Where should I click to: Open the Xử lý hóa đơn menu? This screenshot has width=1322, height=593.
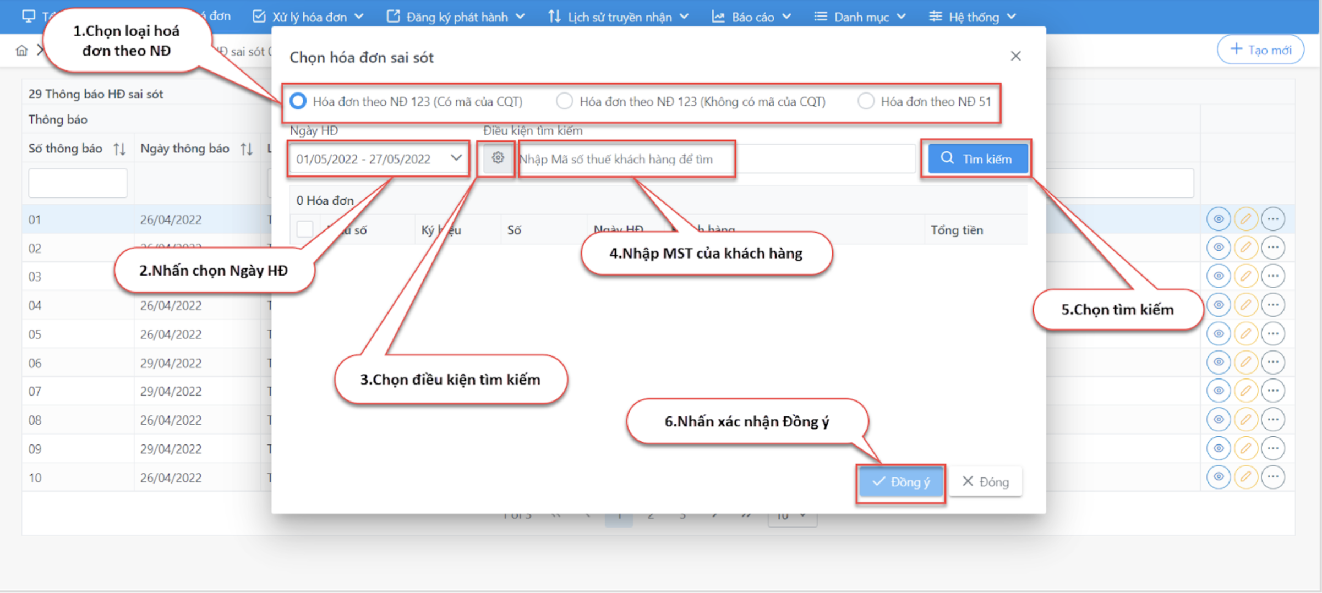point(308,17)
